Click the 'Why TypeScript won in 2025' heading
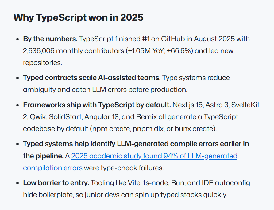The width and height of the screenshot is (274, 210). coord(78,18)
